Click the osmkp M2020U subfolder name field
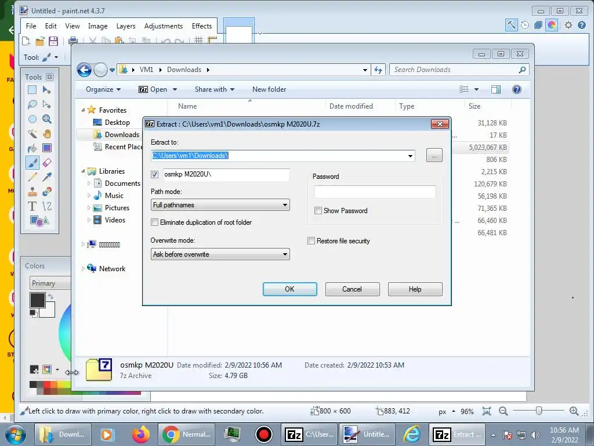Screen dimensions: 594x446 point(226,174)
